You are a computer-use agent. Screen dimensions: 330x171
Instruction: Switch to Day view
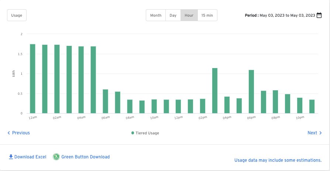coord(173,15)
